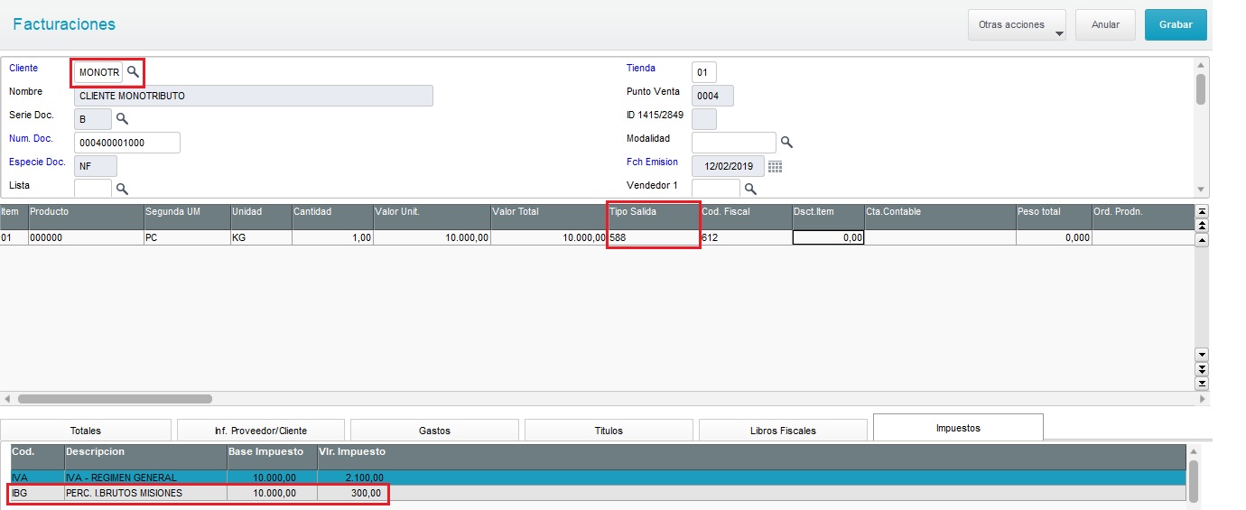Screen dimensions: 1246x510
Task: Click the Fch Emision date field
Action: pyautogui.click(x=728, y=166)
